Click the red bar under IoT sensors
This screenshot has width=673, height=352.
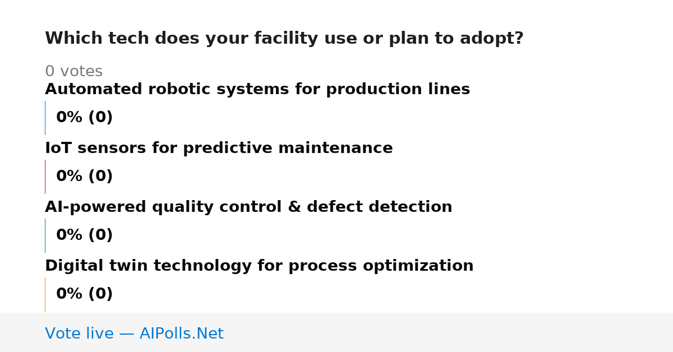45,177
